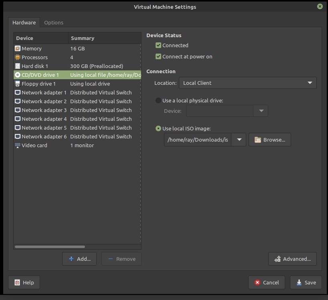Click 'Using local file /home/ray/Do' summary
This screenshot has height=300, width=328.
(105, 75)
